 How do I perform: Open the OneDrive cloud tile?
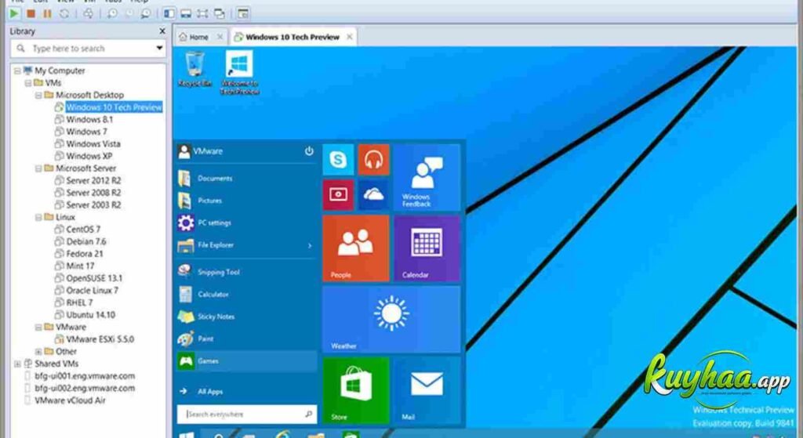pyautogui.click(x=373, y=195)
